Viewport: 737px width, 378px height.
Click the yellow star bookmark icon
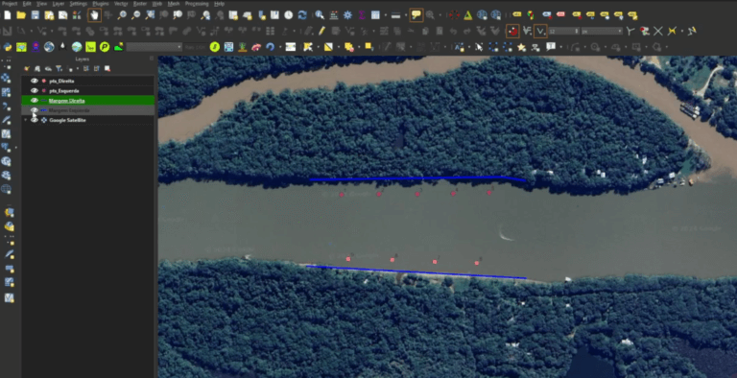[x=521, y=47]
